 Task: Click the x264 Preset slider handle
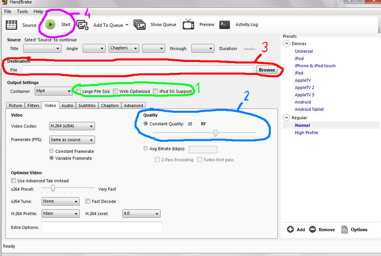(x=53, y=188)
